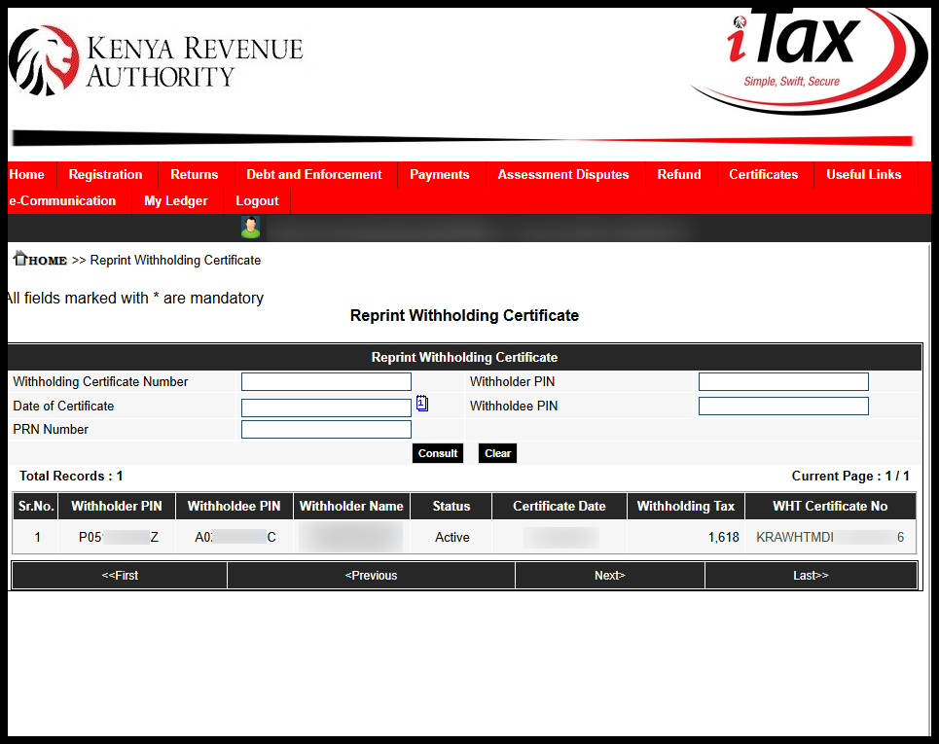
Task: Click the iTax logo
Action: [x=809, y=60]
